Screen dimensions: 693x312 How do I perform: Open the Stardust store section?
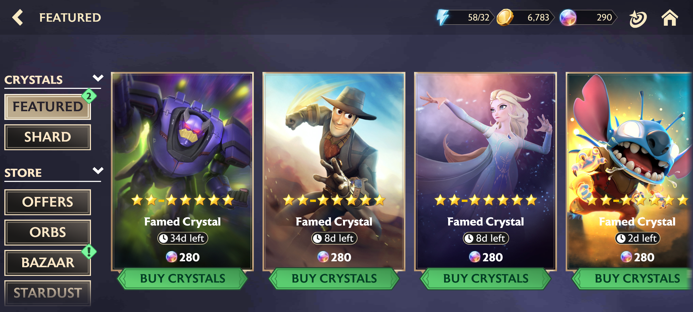48,293
